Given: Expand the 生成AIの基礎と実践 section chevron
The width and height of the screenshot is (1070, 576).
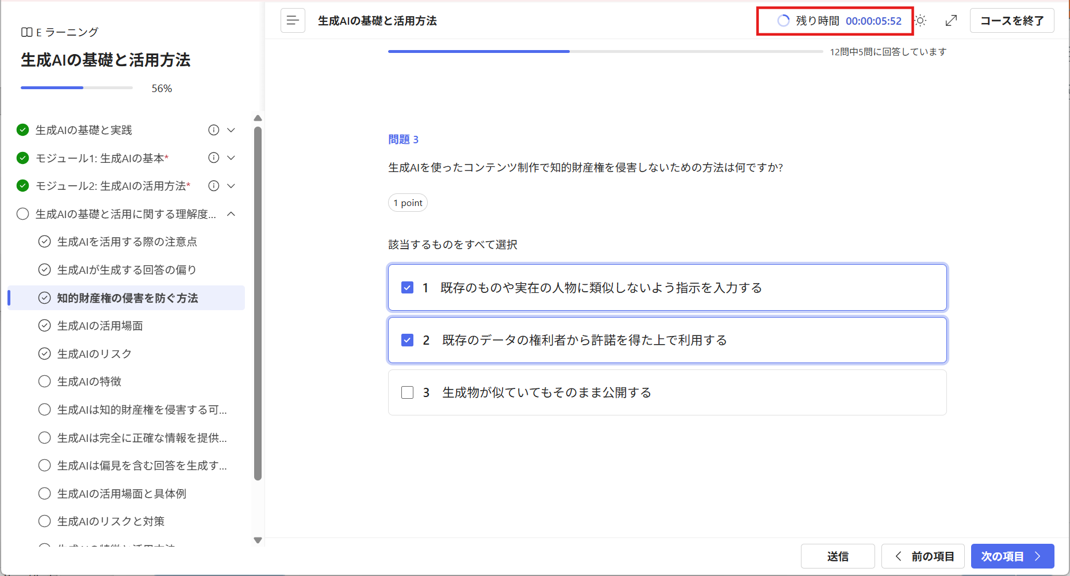Looking at the screenshot, I should [231, 130].
